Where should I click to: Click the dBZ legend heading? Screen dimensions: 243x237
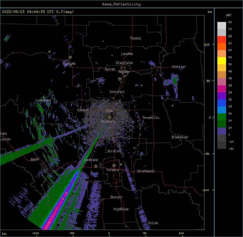point(228,15)
